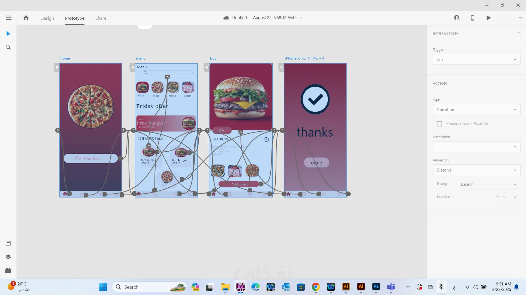Select the arrow Select tool

tap(8, 34)
